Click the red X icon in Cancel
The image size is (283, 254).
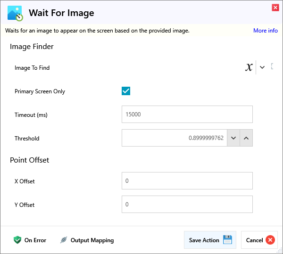270,240
